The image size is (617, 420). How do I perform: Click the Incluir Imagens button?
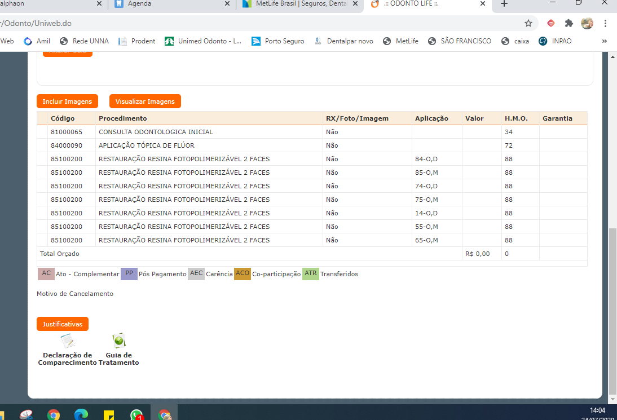(x=67, y=101)
